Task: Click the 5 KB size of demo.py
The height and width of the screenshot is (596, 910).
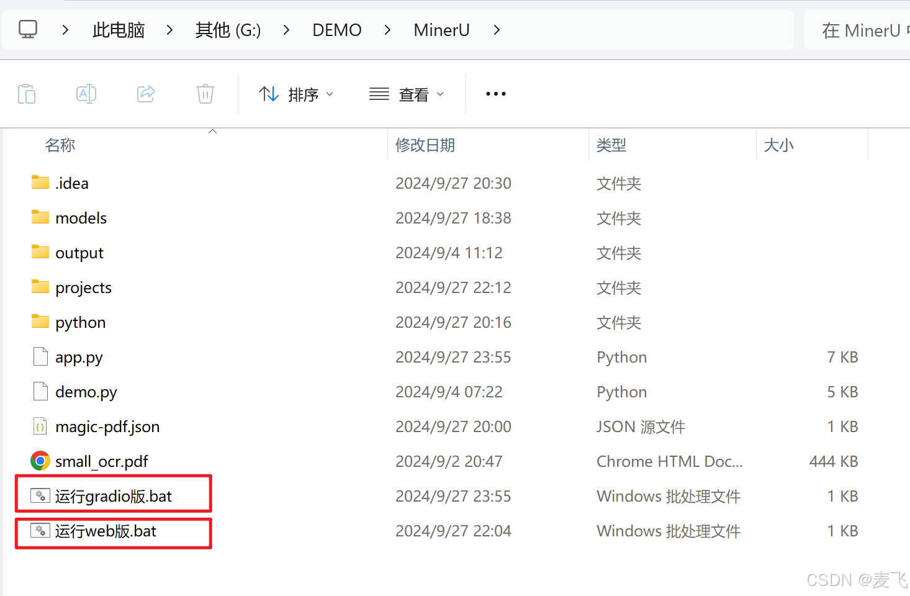Action: click(x=842, y=392)
